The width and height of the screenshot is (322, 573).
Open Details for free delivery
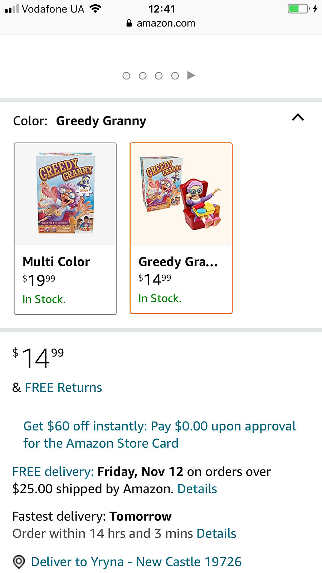[x=197, y=489]
